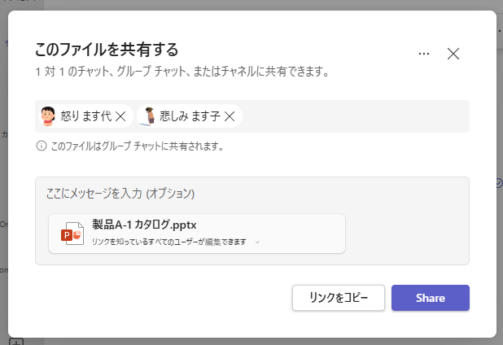Expand the link permission chevron
This screenshot has height=345, width=503.
[257, 242]
